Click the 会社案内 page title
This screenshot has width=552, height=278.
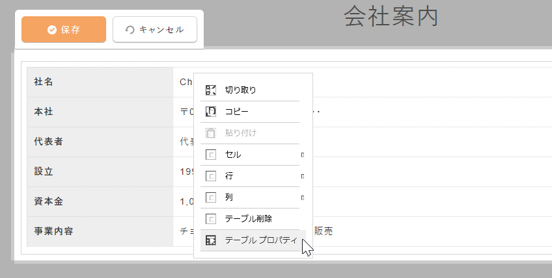(x=391, y=18)
